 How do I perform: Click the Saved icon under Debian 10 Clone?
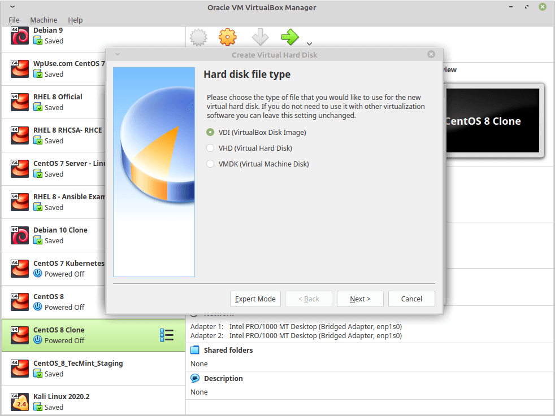point(37,240)
